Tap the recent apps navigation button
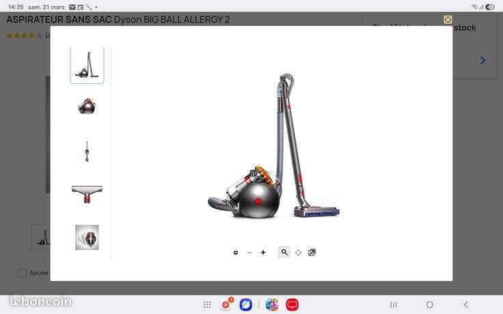503x314 pixels. point(394,304)
